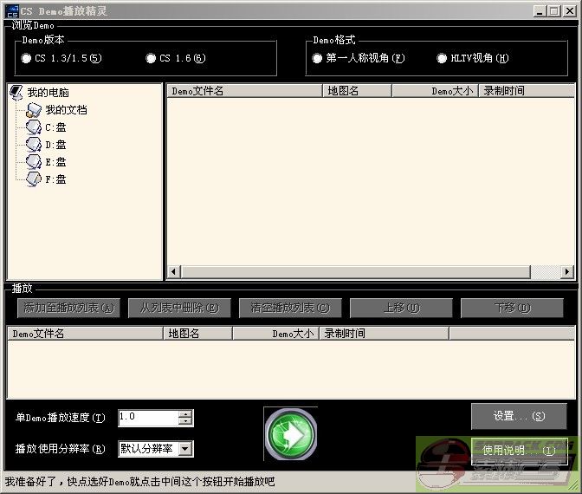This screenshot has height=494, width=582.
Task: Select the C:盘 tree label
Action: 55,127
